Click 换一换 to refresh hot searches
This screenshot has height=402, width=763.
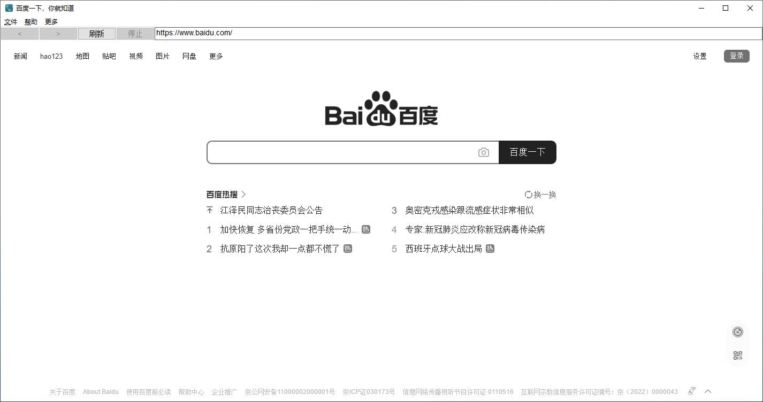545,195
